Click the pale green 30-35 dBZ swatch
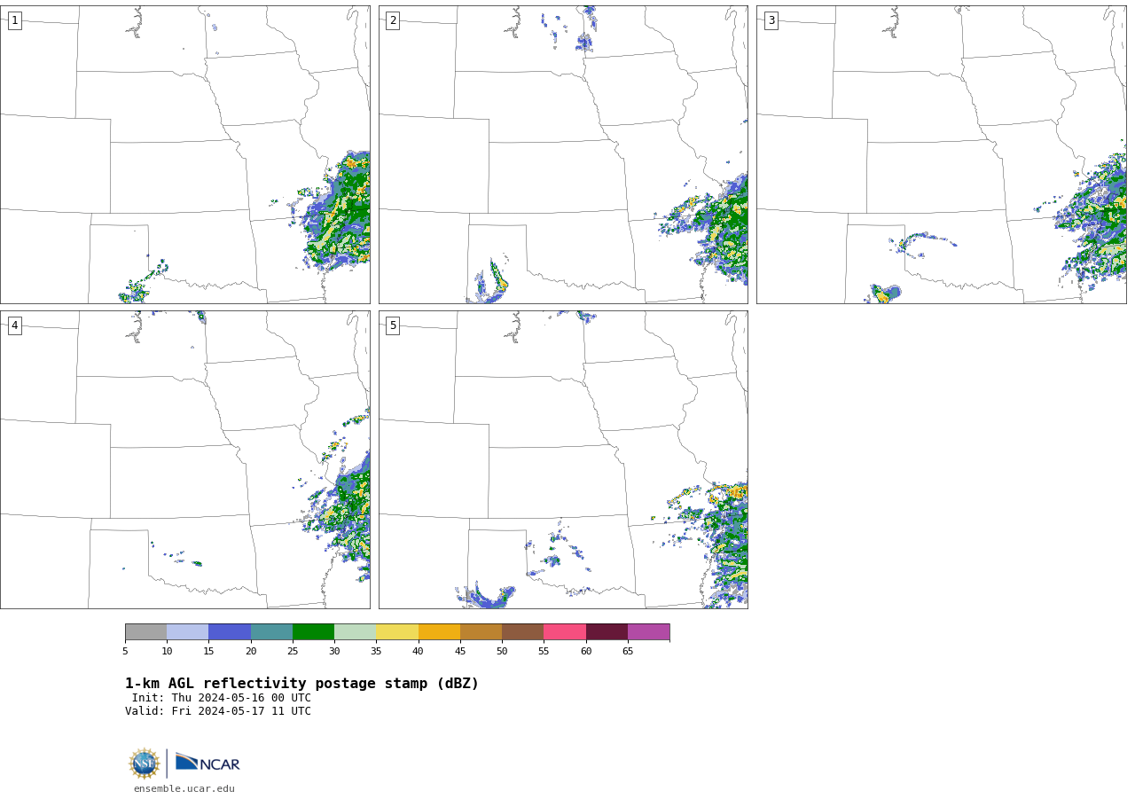 tap(355, 631)
